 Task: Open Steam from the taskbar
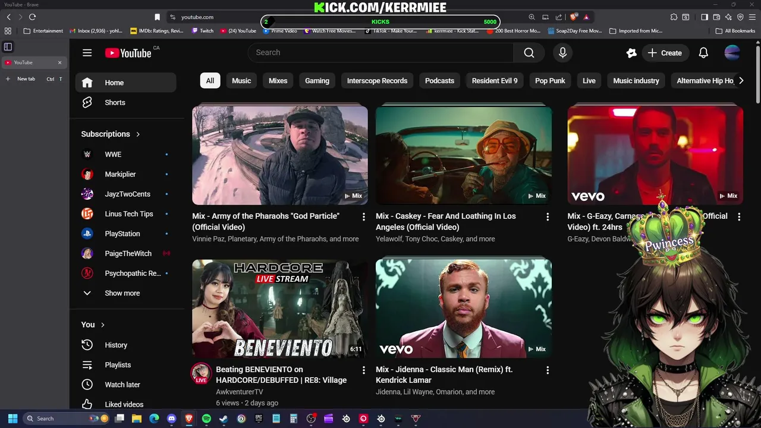tap(224, 418)
